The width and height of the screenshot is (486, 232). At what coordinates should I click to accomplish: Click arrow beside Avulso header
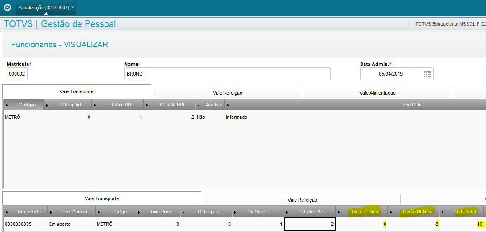(198, 106)
